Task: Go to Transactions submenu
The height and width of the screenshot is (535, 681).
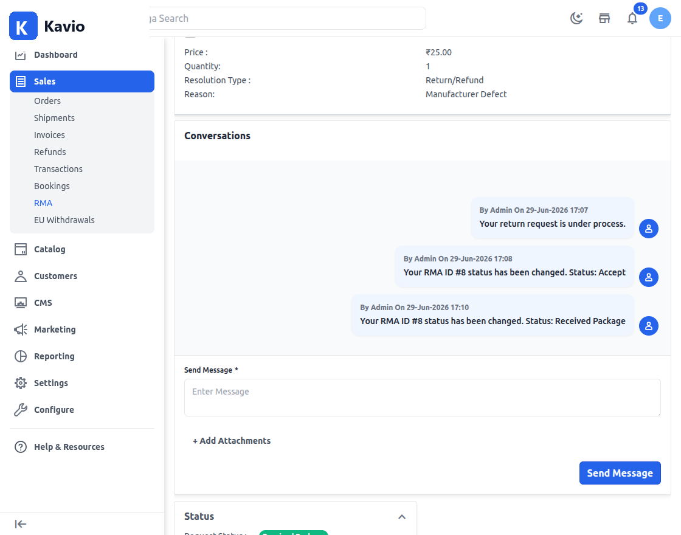Action: (x=58, y=169)
